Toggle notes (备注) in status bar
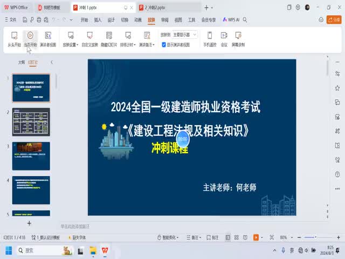Image resolution: width=345 pixels, height=259 pixels. point(194,237)
